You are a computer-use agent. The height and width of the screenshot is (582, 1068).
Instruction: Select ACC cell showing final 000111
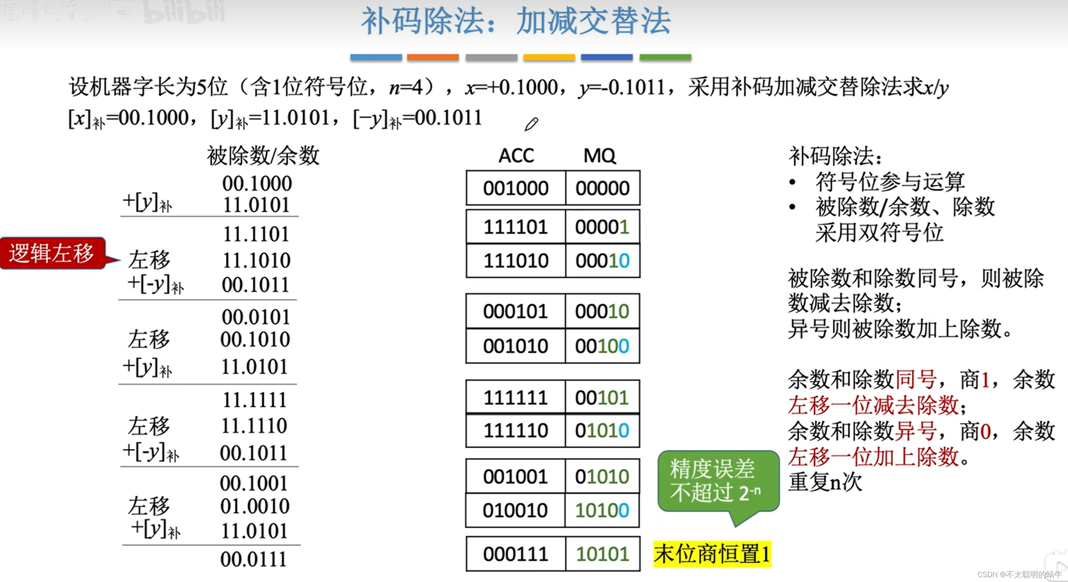pos(516,554)
